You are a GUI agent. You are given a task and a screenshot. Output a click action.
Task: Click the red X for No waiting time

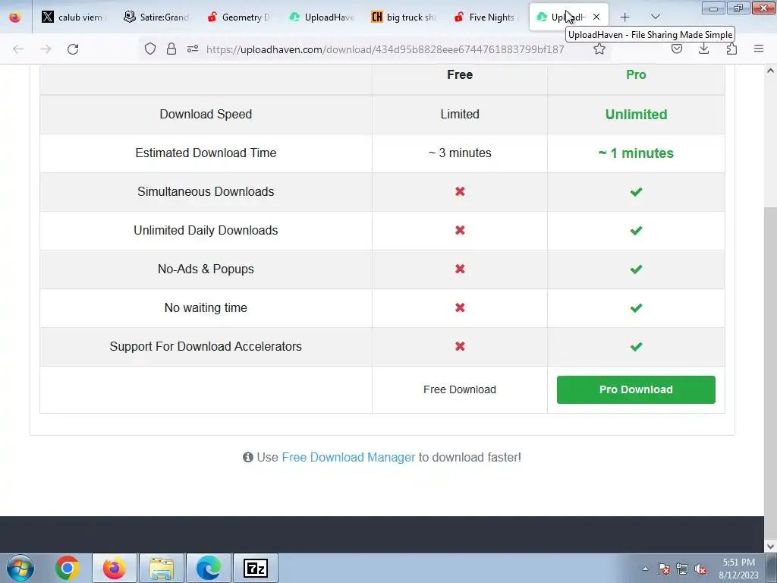pyautogui.click(x=460, y=307)
